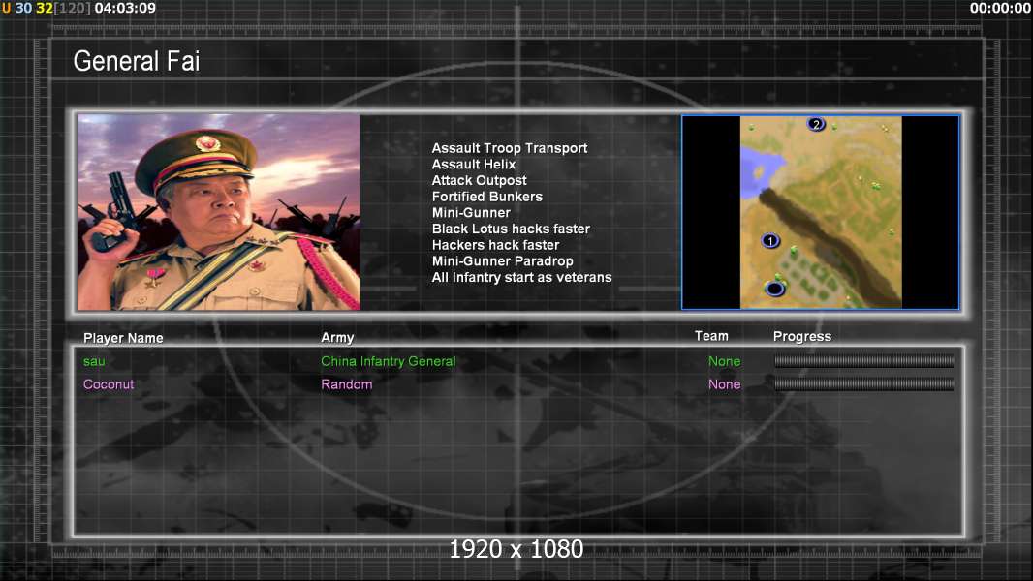Click the '[120]' counter in the top bar
Image resolution: width=1033 pixels, height=581 pixels.
[x=73, y=8]
